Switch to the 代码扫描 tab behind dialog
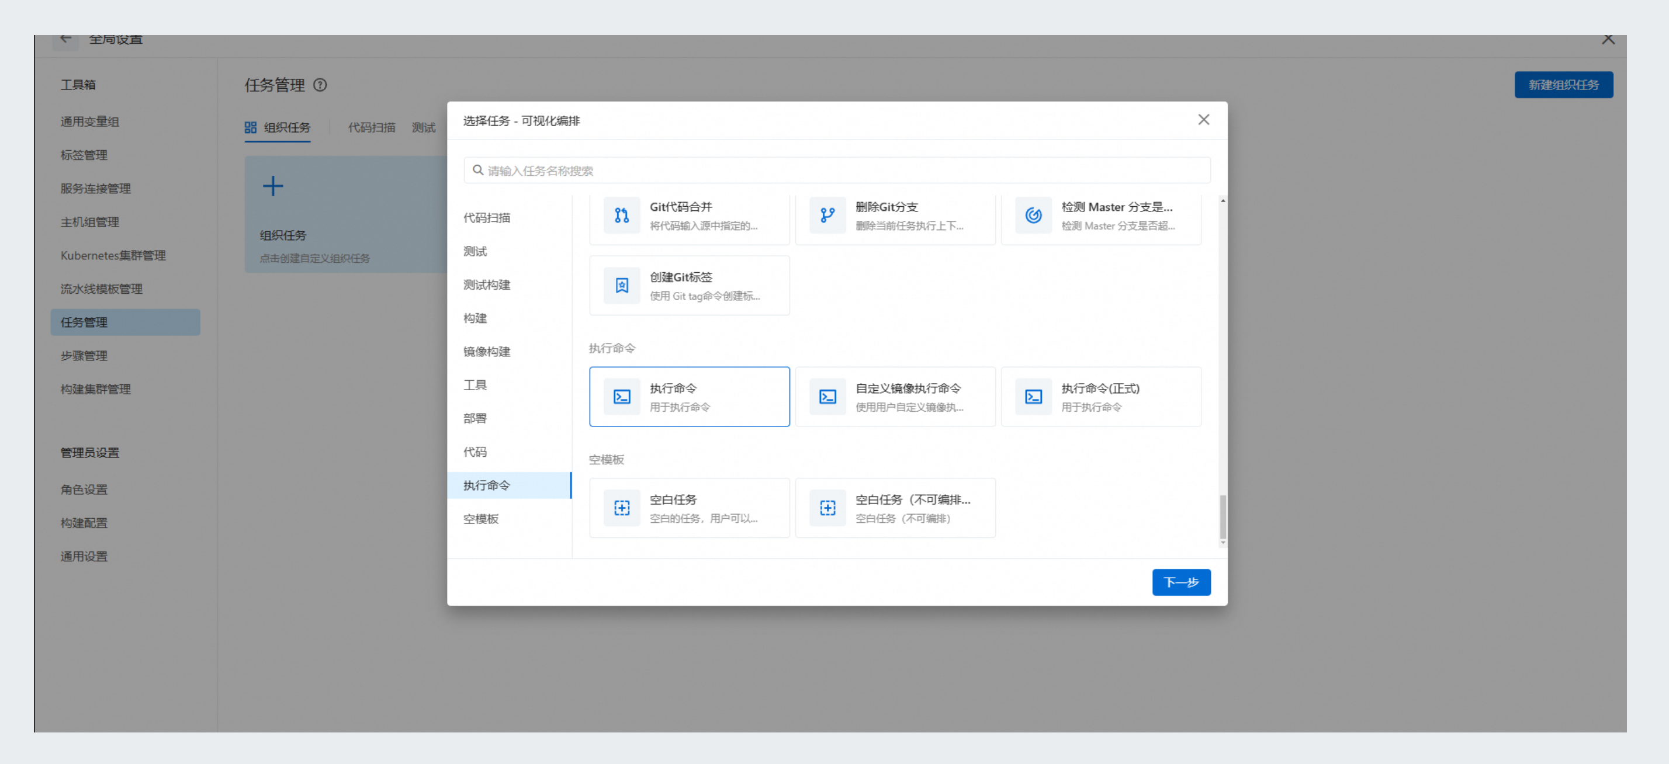1669x764 pixels. [x=371, y=127]
